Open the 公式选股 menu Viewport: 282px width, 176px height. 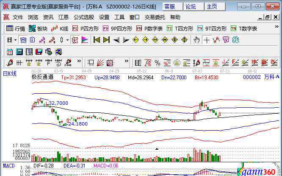pyautogui.click(x=84, y=17)
